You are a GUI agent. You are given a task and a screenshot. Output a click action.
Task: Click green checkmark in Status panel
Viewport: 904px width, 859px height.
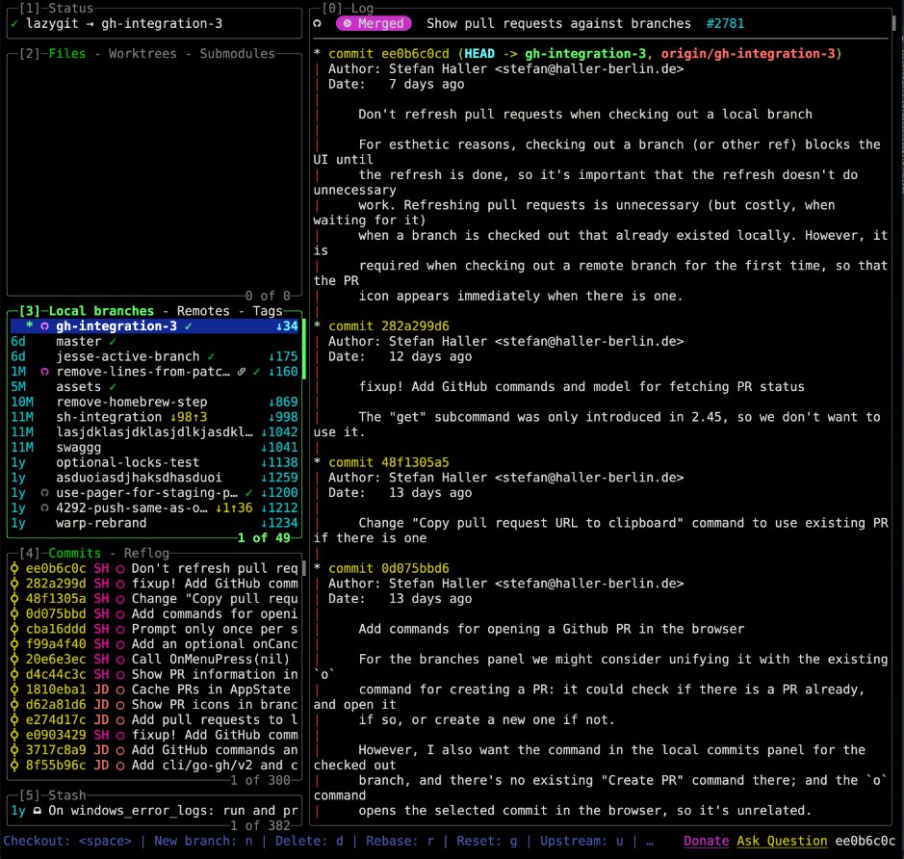(x=14, y=24)
